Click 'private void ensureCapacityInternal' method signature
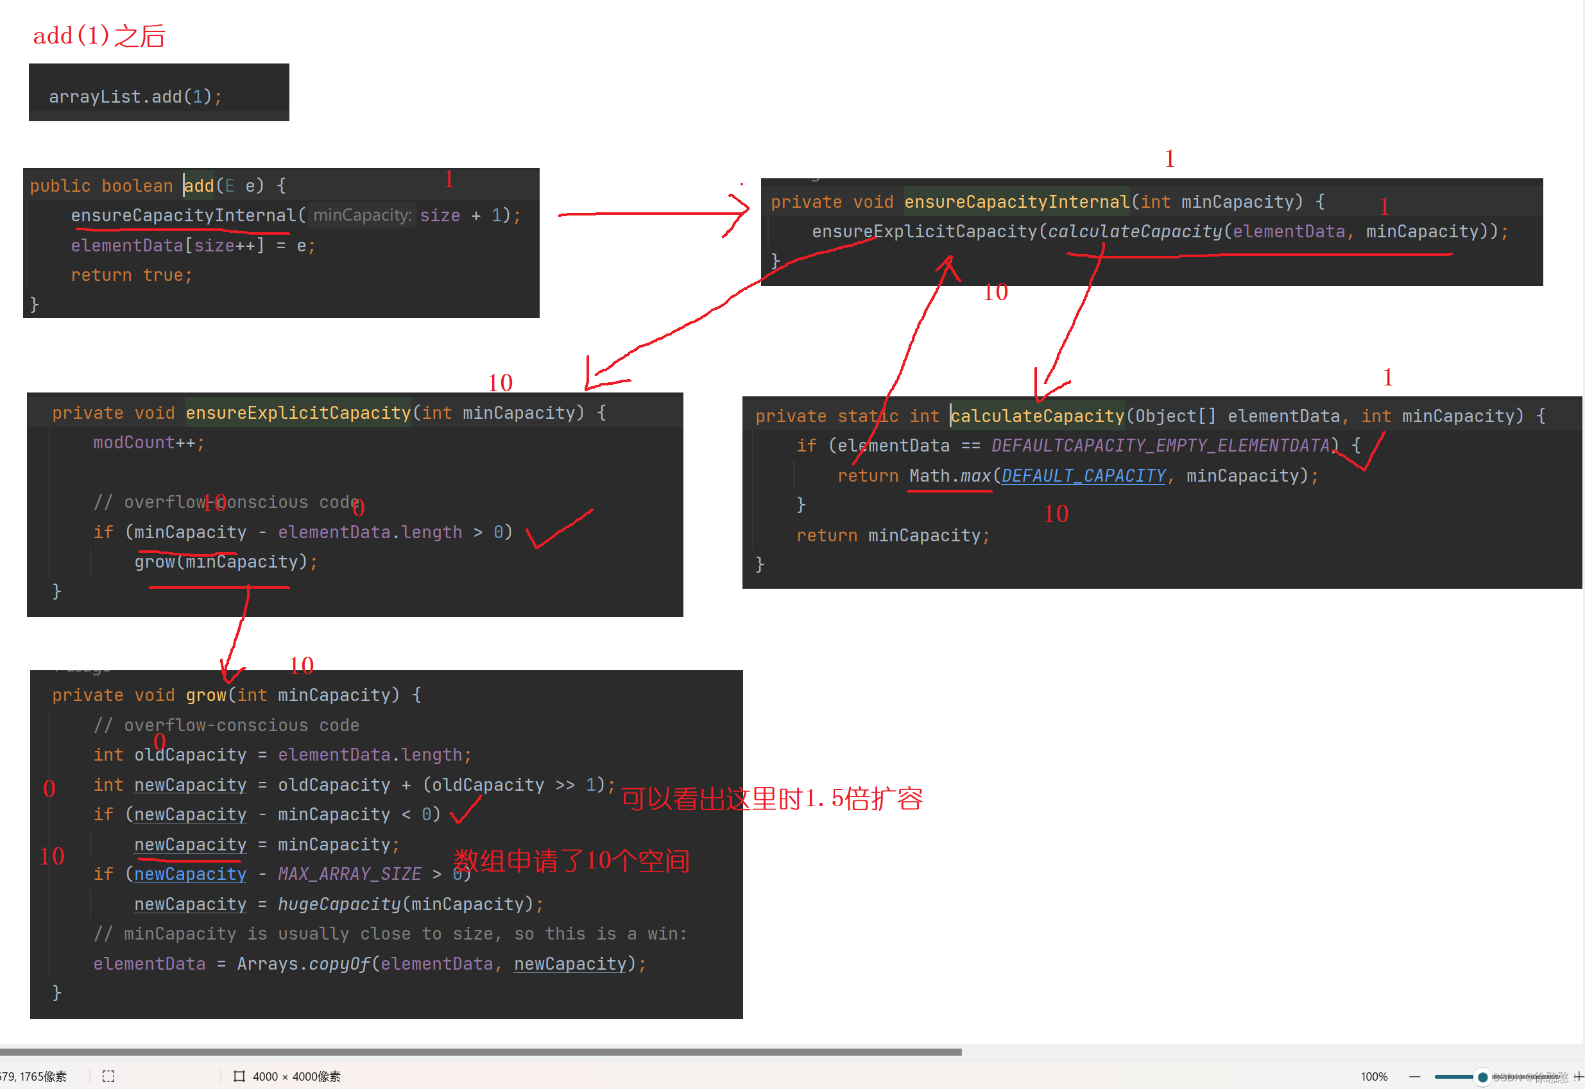This screenshot has width=1585, height=1089. click(1047, 201)
